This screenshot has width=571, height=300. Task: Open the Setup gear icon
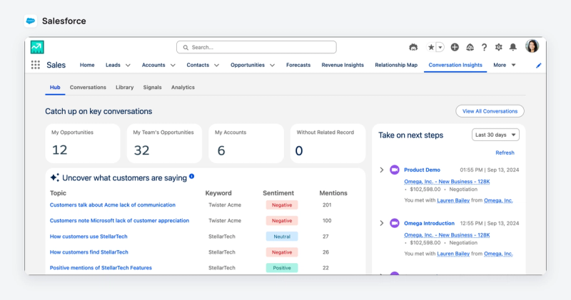pyautogui.click(x=498, y=47)
